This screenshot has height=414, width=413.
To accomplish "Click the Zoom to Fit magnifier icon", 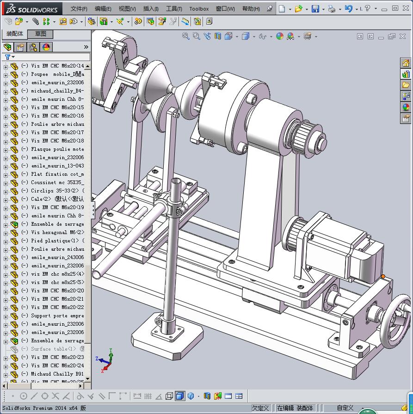I will click(x=186, y=37).
